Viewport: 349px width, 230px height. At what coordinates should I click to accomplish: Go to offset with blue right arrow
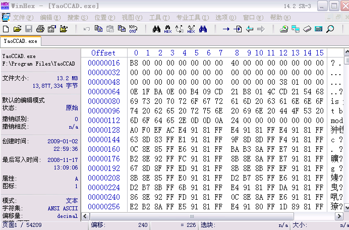226,29
